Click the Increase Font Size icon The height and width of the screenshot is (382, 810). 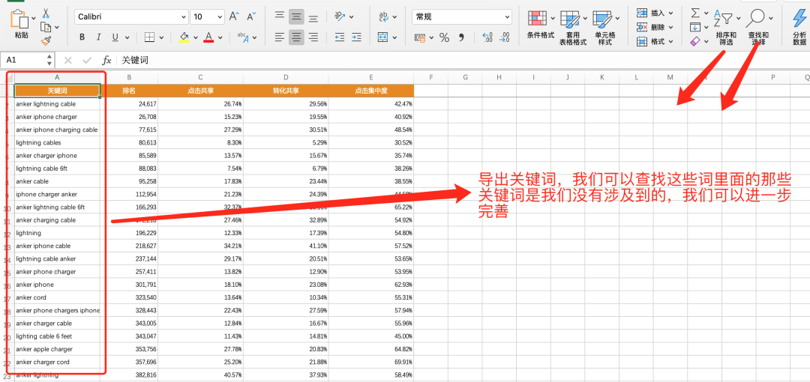(x=234, y=16)
